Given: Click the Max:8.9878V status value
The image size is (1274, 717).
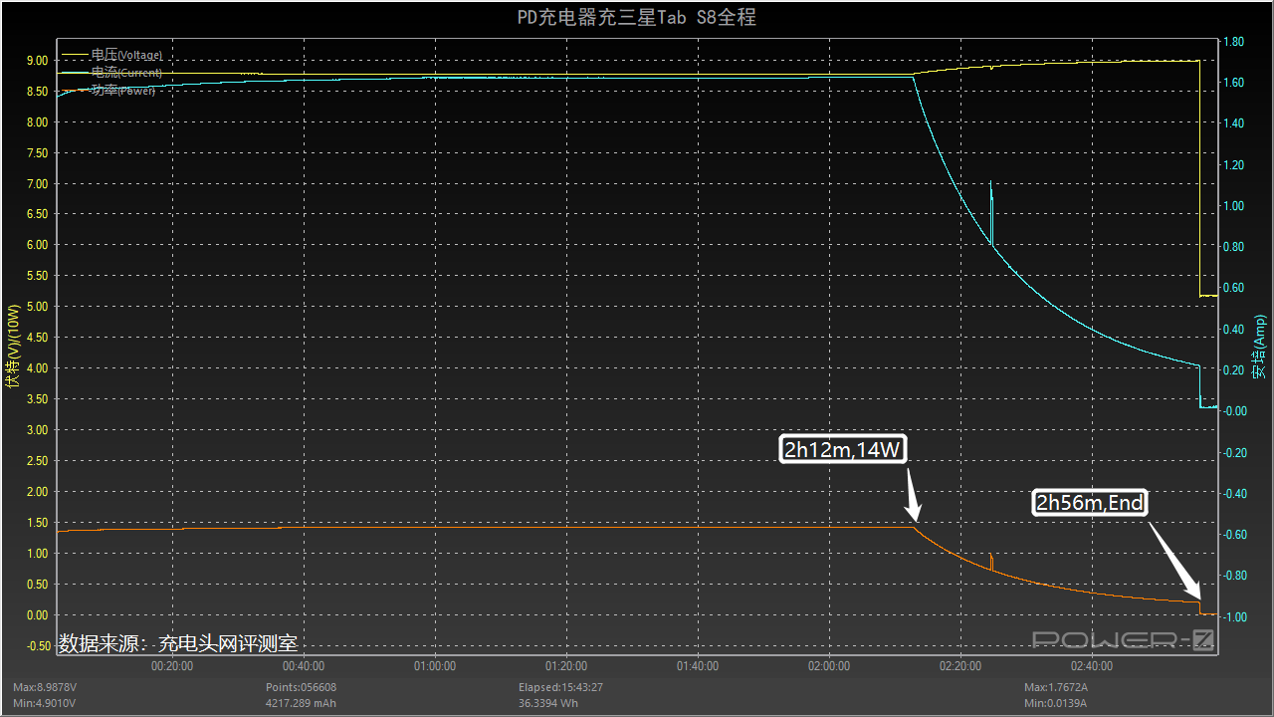Looking at the screenshot, I should [x=45, y=687].
